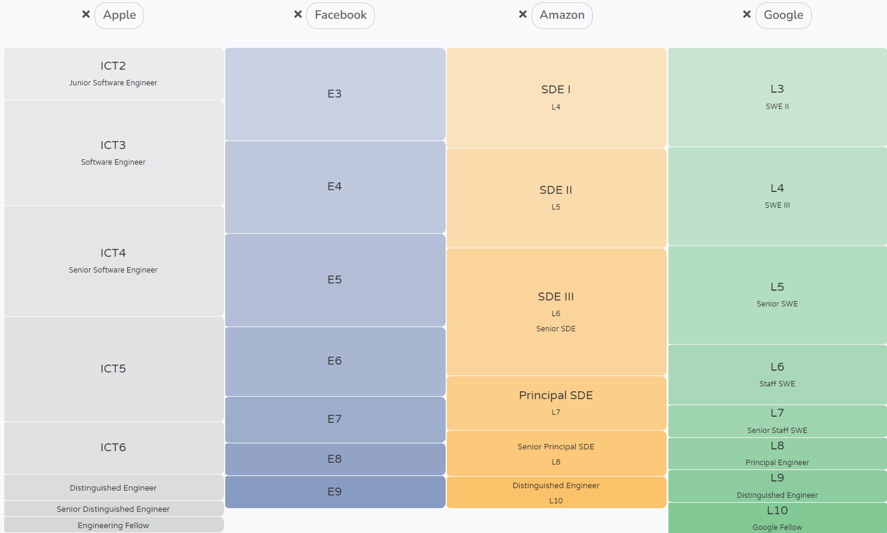Open the Apple company selector
The width and height of the screenshot is (887, 533).
pos(119,15)
